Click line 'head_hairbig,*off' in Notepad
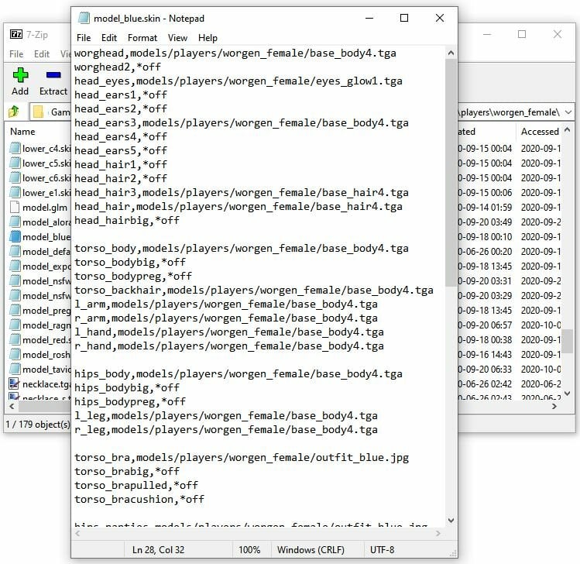 pyautogui.click(x=127, y=221)
